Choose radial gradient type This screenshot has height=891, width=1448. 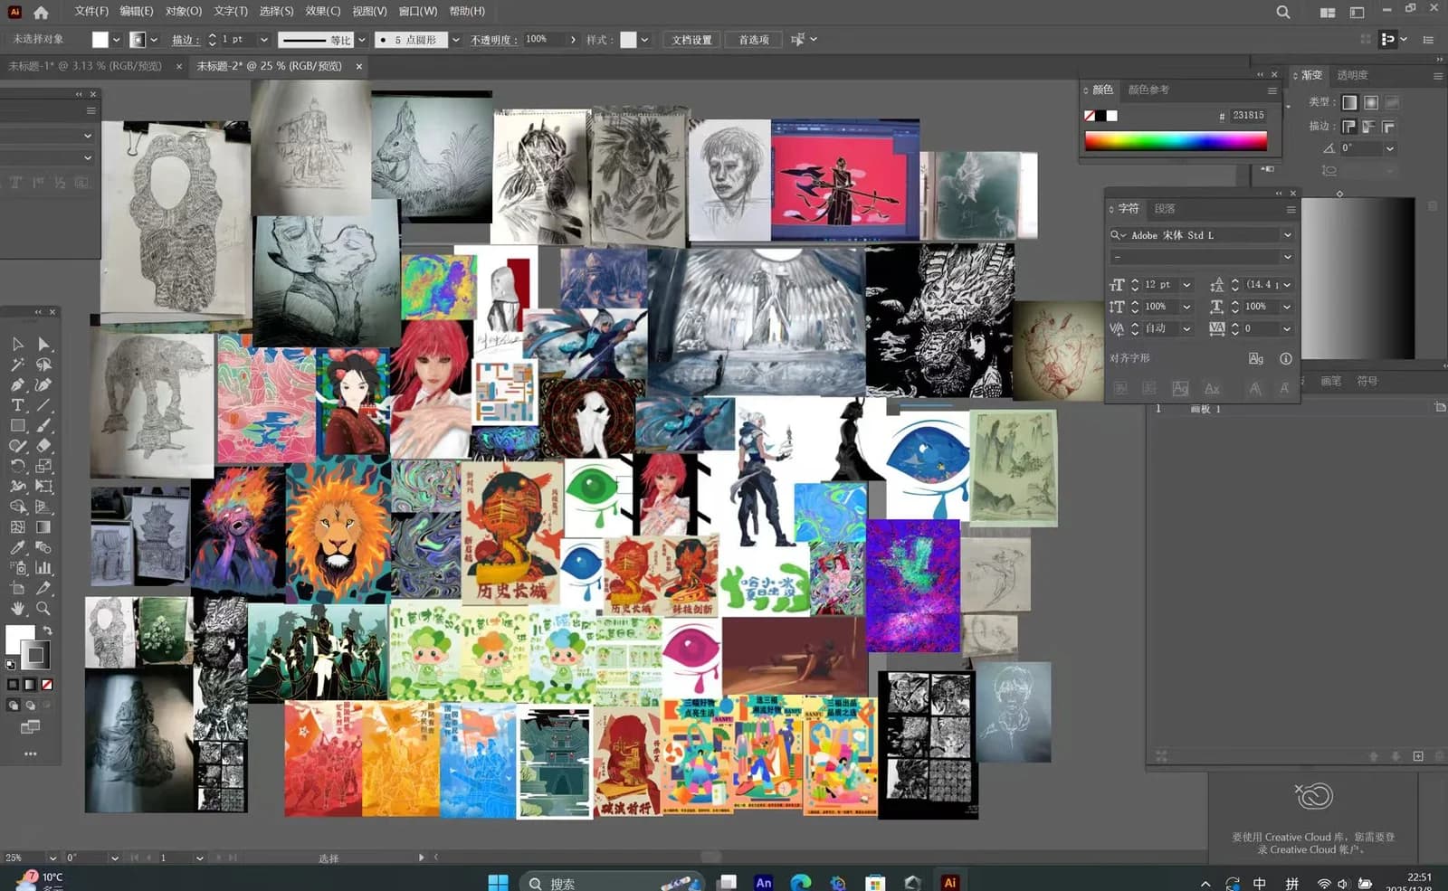pos(1371,102)
